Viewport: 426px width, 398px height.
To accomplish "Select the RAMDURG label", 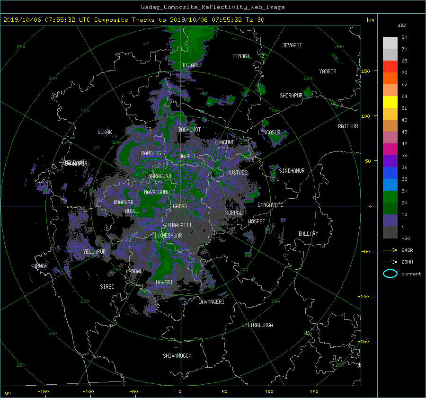I will tap(151, 153).
